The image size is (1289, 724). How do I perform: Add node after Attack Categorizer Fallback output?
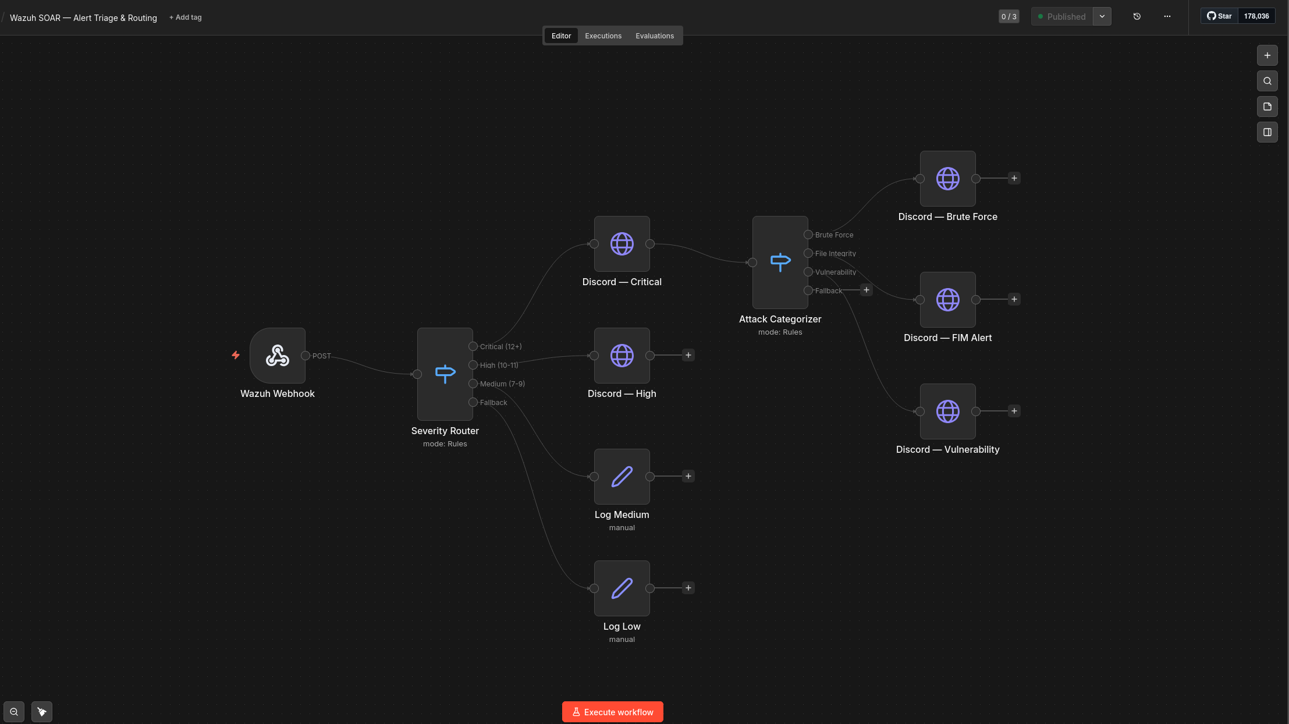pos(866,290)
